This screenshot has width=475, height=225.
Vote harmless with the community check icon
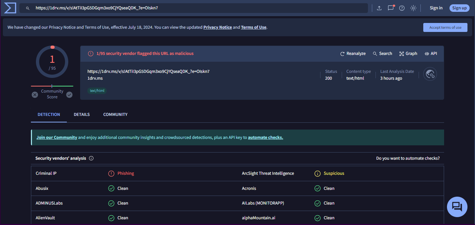point(69,95)
